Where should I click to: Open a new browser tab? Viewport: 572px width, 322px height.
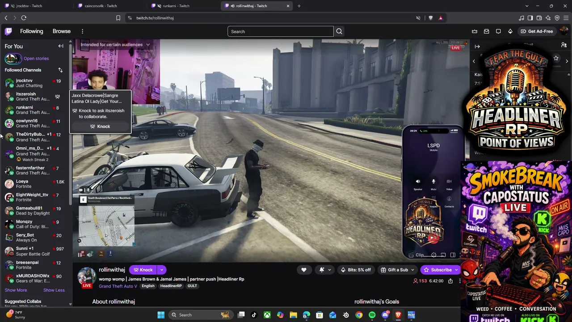click(299, 6)
